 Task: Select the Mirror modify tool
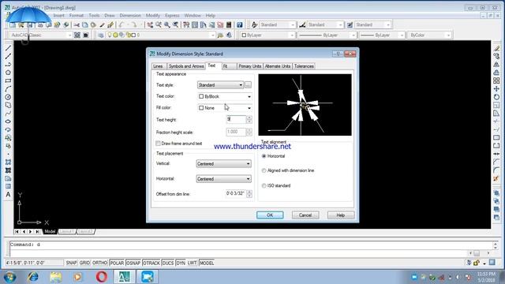(x=496, y=65)
